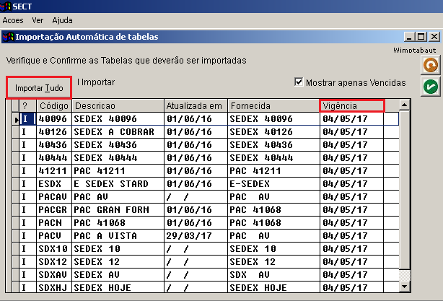
Task: Click the code cell SDX12
Action: tap(54, 262)
